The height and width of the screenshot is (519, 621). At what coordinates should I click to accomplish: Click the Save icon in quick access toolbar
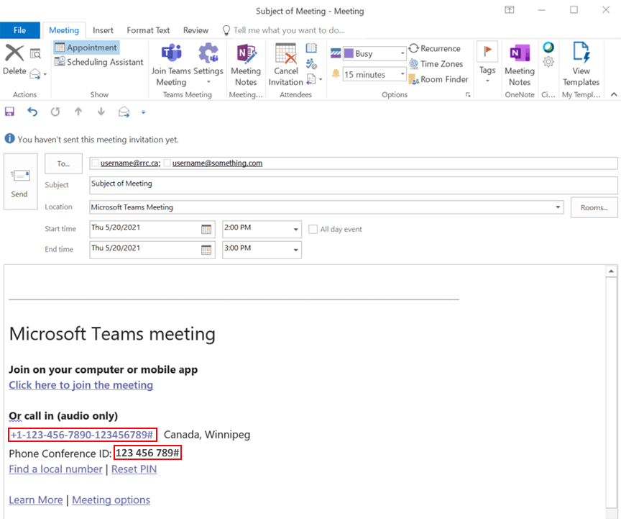point(9,112)
